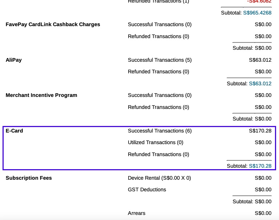Click the AliPay subtotal amount S$63.012

(260, 83)
